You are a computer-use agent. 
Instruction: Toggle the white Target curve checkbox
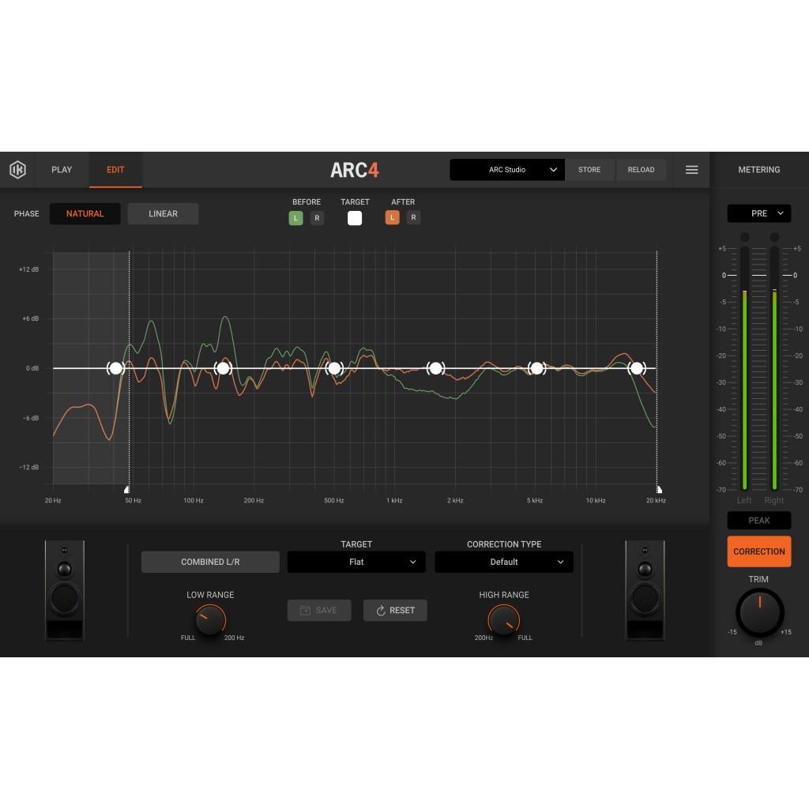[x=355, y=218]
